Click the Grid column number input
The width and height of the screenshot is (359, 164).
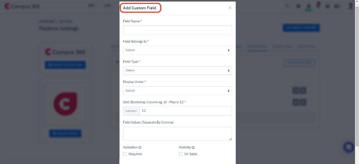[185, 111]
